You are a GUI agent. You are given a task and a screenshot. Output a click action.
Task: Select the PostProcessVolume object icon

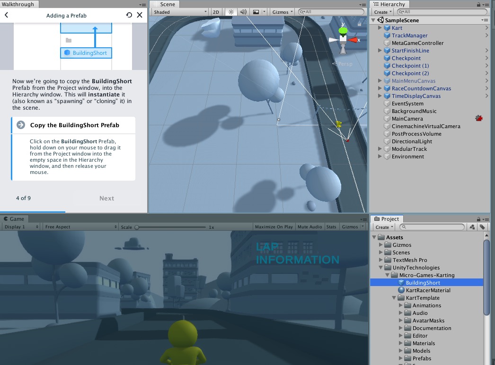(387, 134)
